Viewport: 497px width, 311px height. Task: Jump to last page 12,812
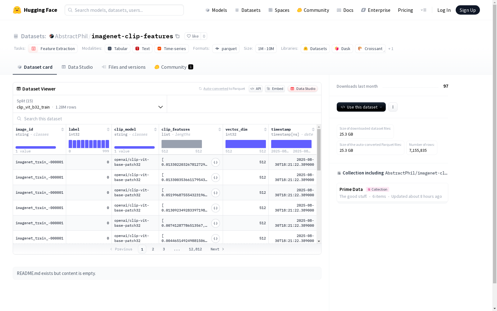pyautogui.click(x=195, y=249)
